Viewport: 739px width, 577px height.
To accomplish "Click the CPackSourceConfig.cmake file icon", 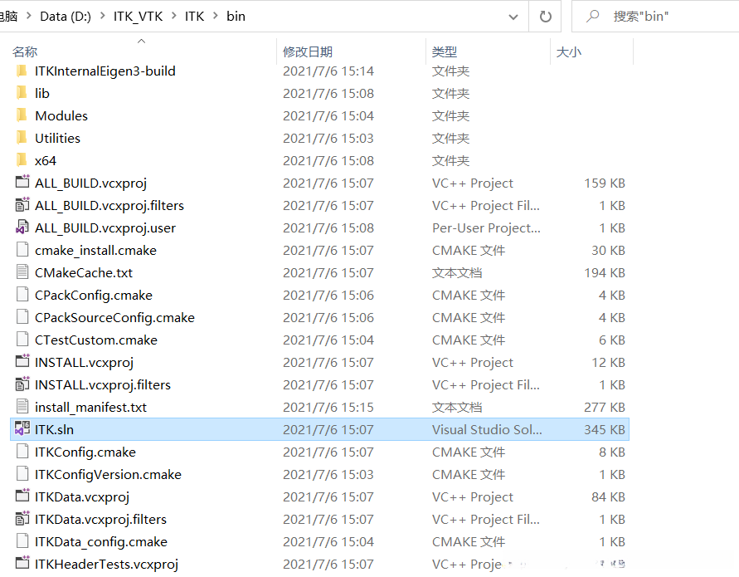I will [22, 317].
